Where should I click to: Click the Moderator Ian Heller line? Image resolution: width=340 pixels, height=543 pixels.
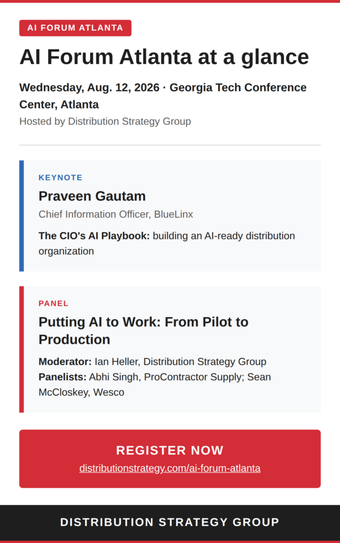coord(152,362)
